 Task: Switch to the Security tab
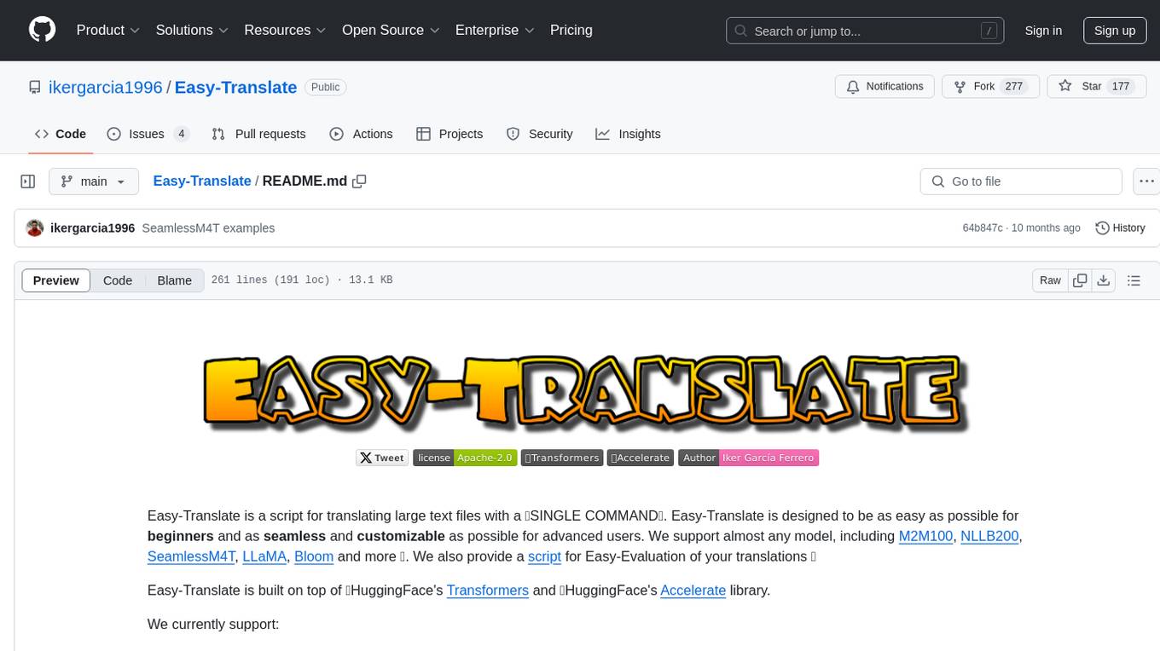pyautogui.click(x=539, y=134)
